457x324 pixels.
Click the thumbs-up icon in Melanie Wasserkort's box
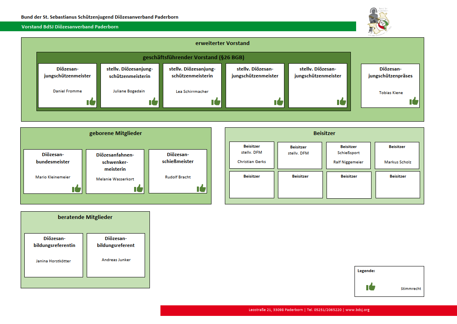(x=139, y=188)
